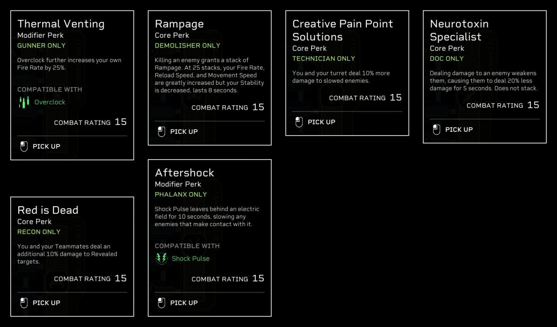Pick up the Neurotoxin Specialist perk

(459, 130)
